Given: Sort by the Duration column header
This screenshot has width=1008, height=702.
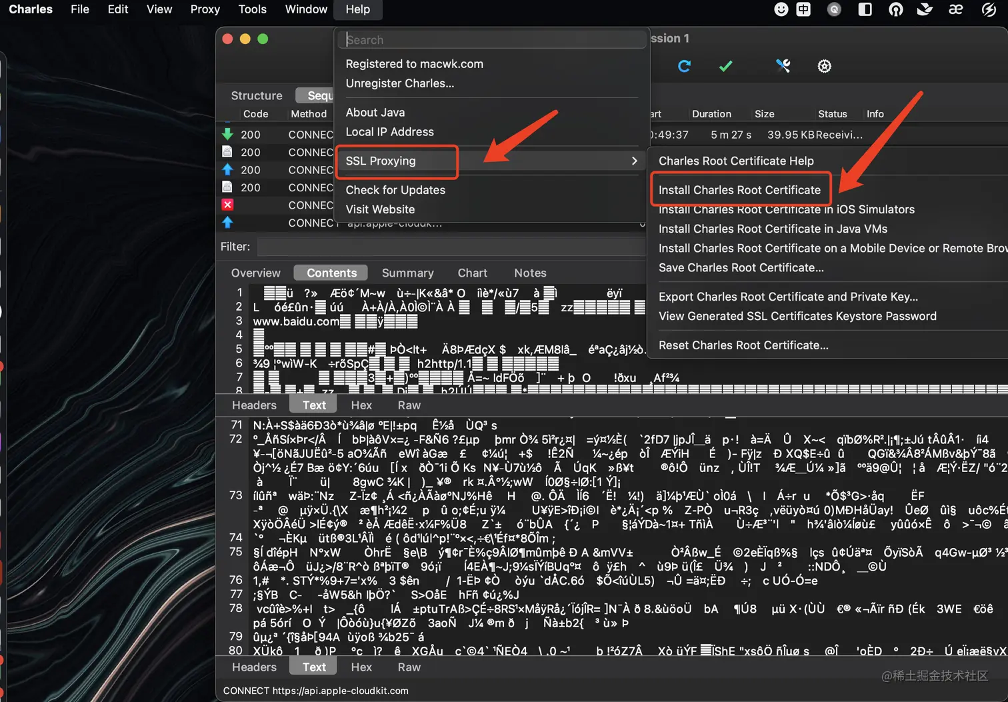Looking at the screenshot, I should point(711,114).
